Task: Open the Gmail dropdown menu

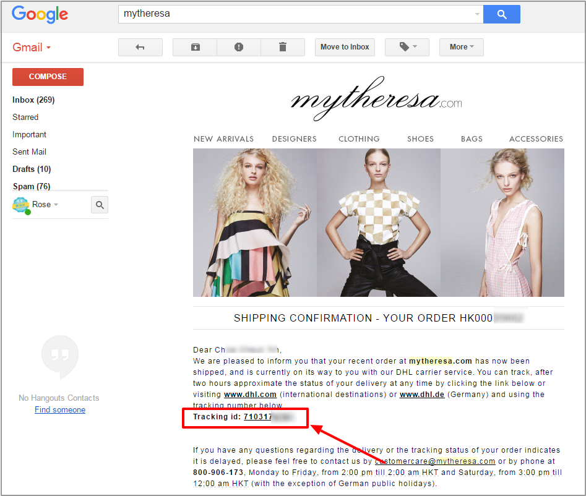Action: pyautogui.click(x=32, y=48)
